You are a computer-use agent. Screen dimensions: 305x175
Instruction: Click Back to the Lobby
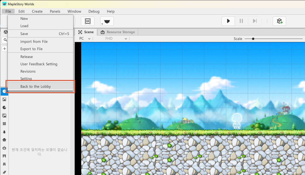[40, 86]
